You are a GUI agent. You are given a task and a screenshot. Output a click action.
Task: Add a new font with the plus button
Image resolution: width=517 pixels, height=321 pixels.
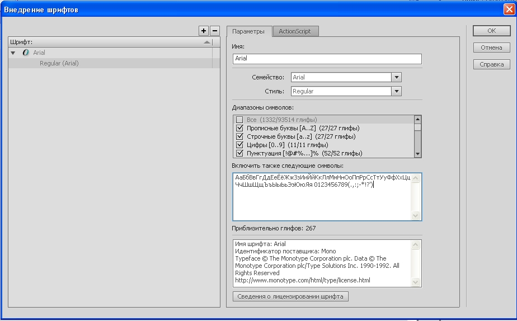[204, 31]
